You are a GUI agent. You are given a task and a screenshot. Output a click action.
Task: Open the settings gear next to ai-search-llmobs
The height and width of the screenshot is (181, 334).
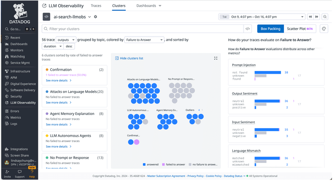(x=95, y=17)
